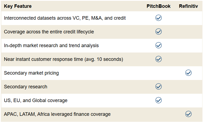Select the credit lifecycle coverage row text
203x122 pixels.
[x=49, y=32]
